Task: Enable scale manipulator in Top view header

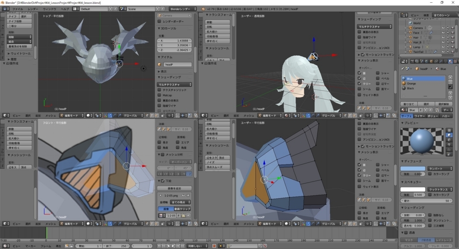Action: pos(119,115)
